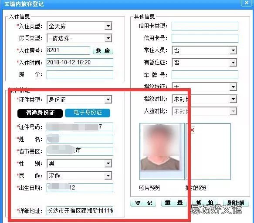Open the 有暂住证 dropdown
Image resolution: width=254 pixels, height=223 pixels.
click(204, 63)
